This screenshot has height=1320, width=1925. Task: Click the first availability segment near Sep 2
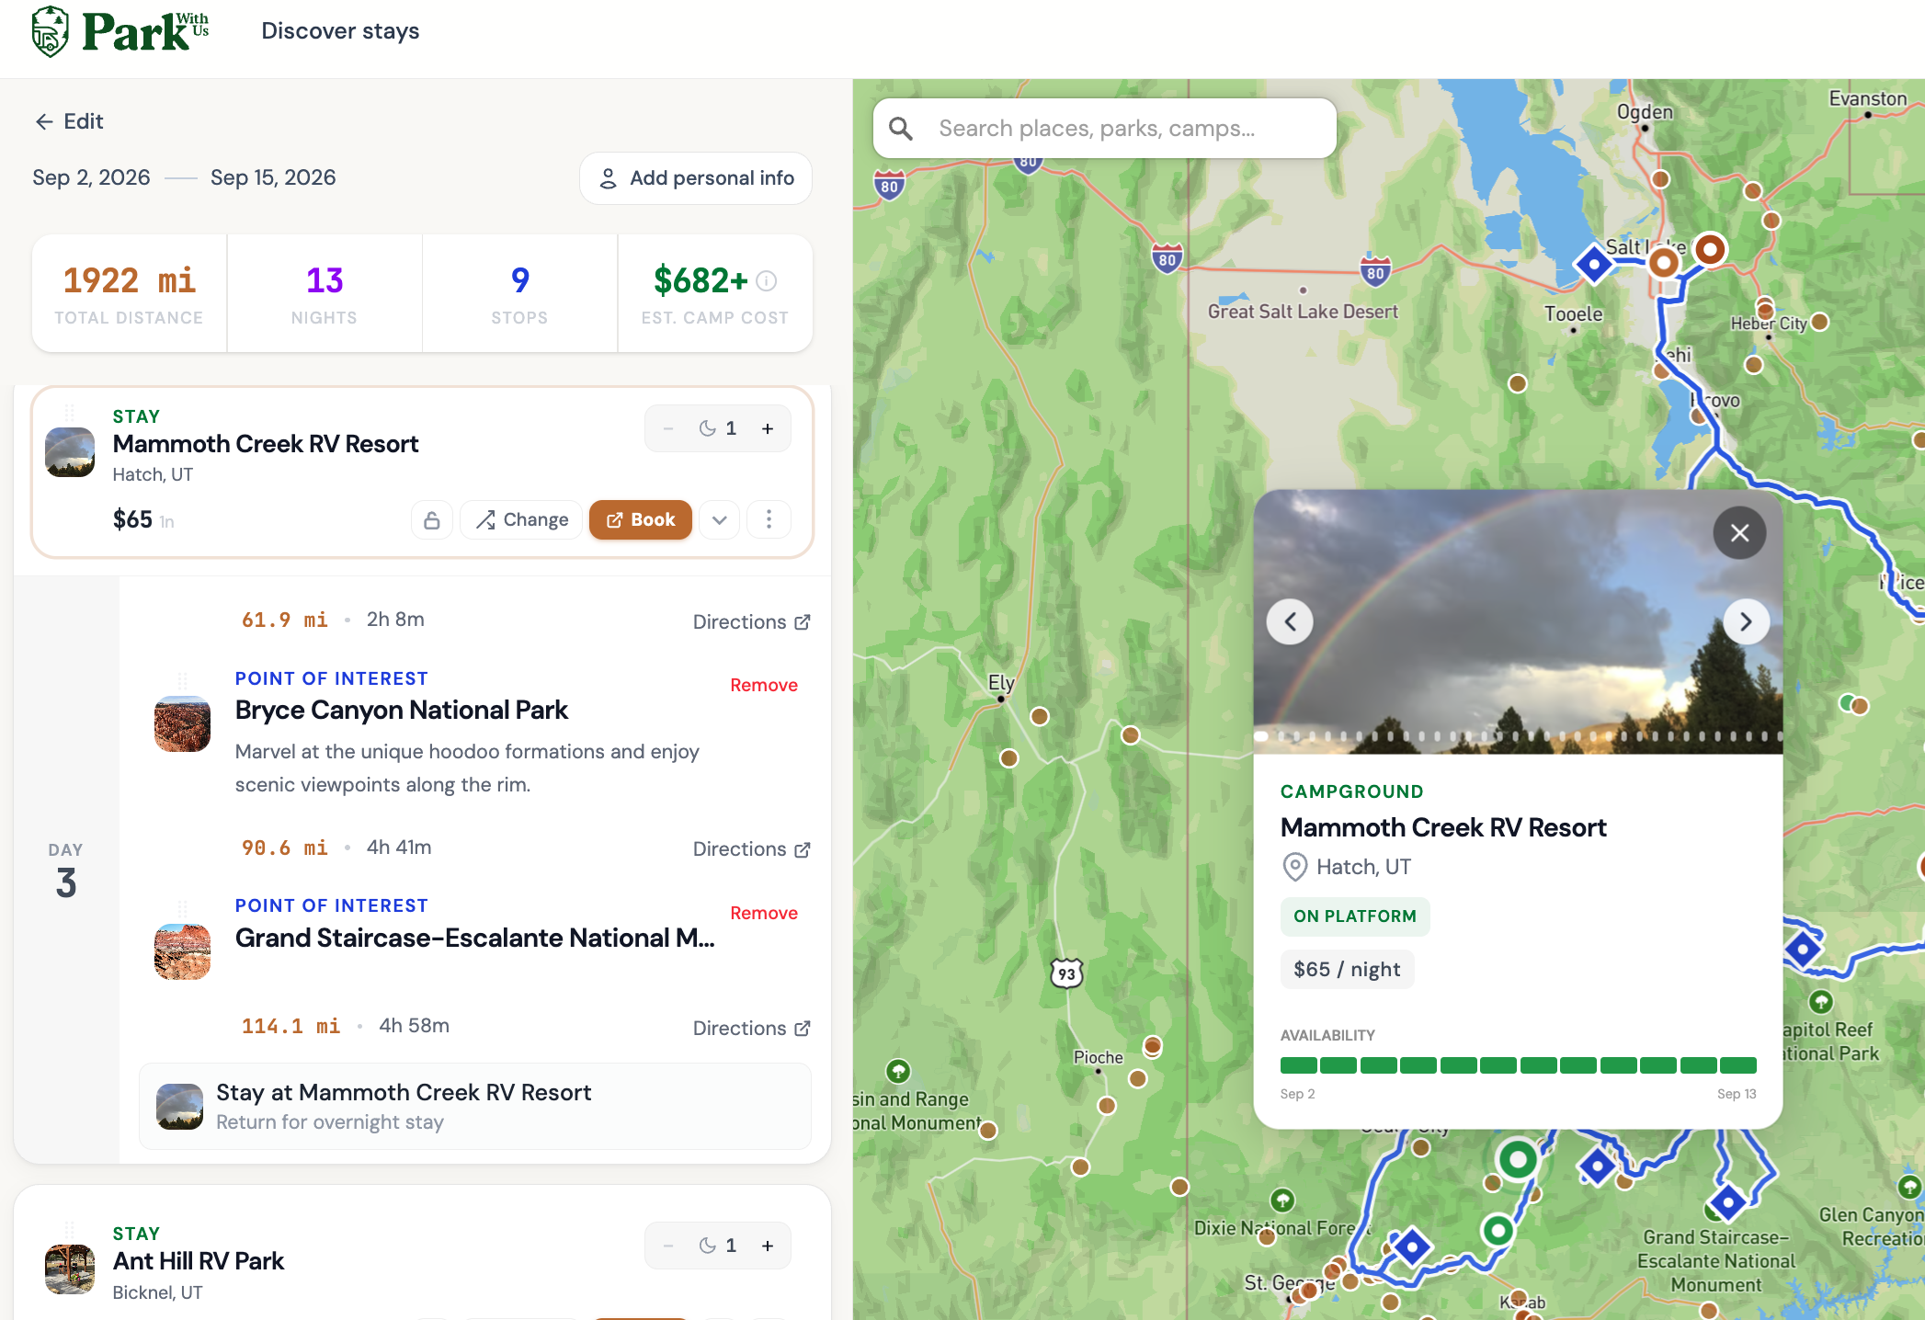tap(1299, 1065)
